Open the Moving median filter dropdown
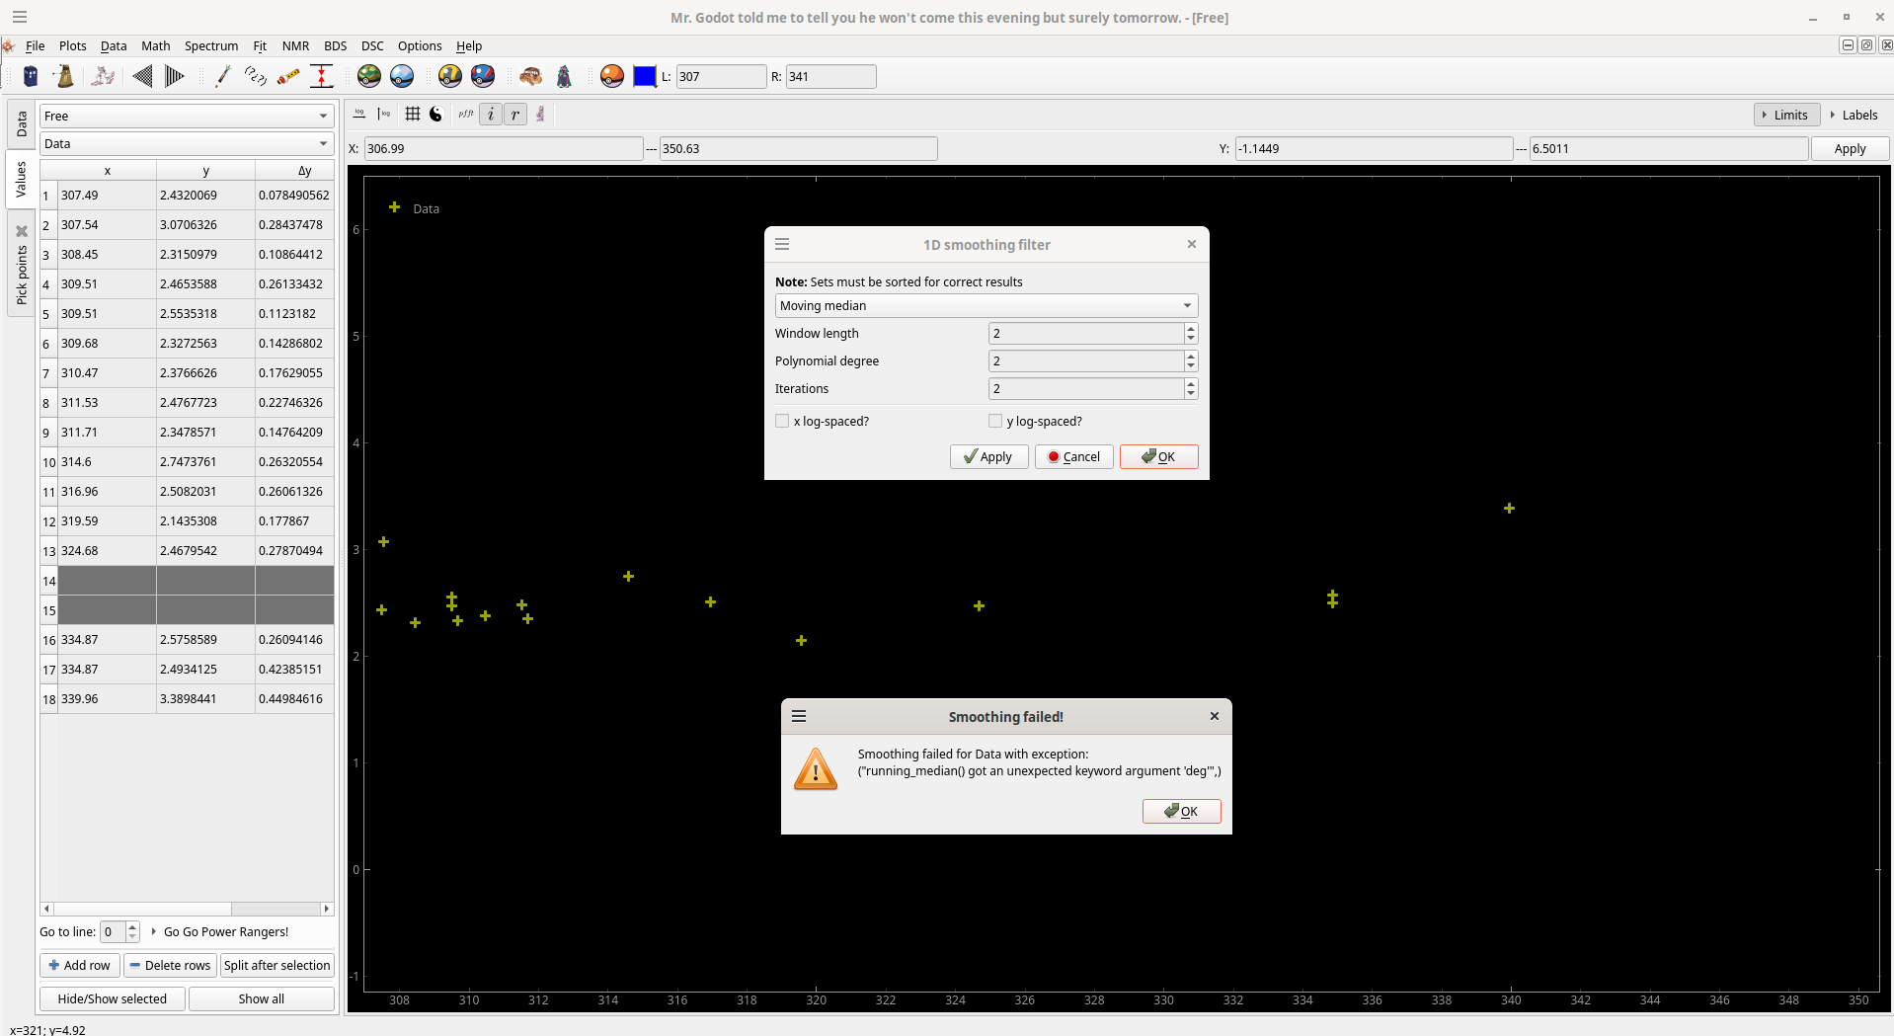 (986, 306)
